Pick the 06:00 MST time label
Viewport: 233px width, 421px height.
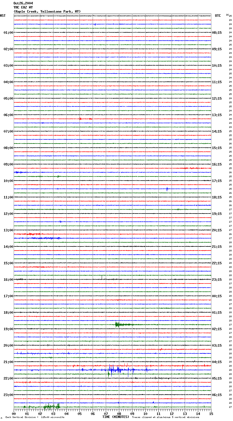8,115
